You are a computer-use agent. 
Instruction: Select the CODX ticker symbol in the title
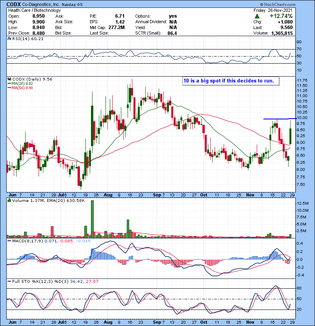click(x=13, y=4)
